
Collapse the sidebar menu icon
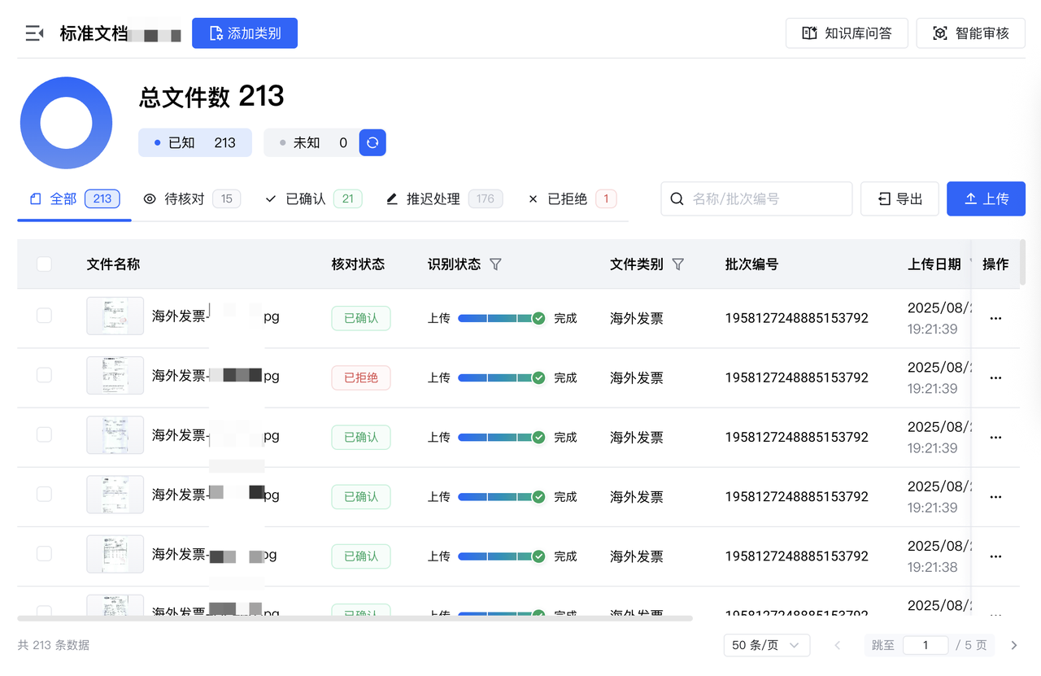click(x=34, y=33)
